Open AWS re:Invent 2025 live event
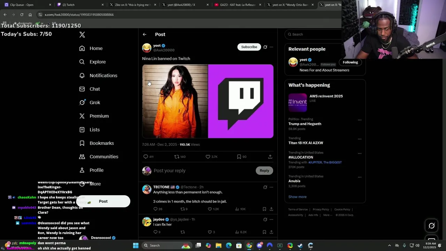446x251 pixels. pyautogui.click(x=325, y=102)
